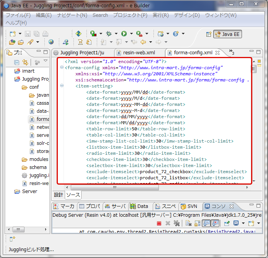
Task: Click the red Terminate console button
Action: click(159, 223)
